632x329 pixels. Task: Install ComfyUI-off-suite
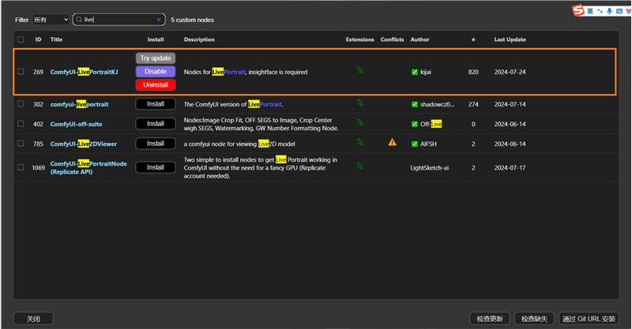click(x=156, y=124)
